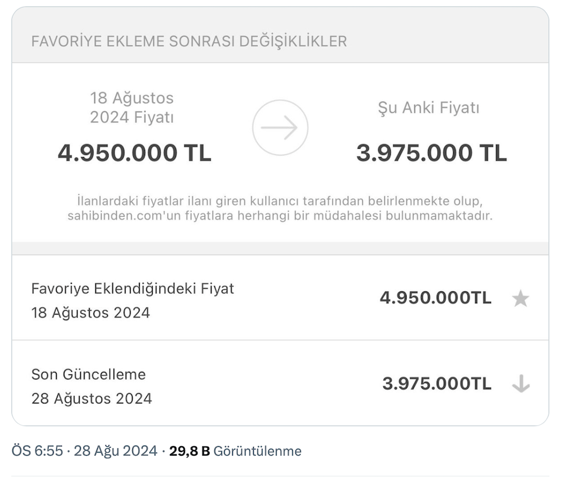
Task: Click the circled right arrow icon
Action: click(280, 128)
